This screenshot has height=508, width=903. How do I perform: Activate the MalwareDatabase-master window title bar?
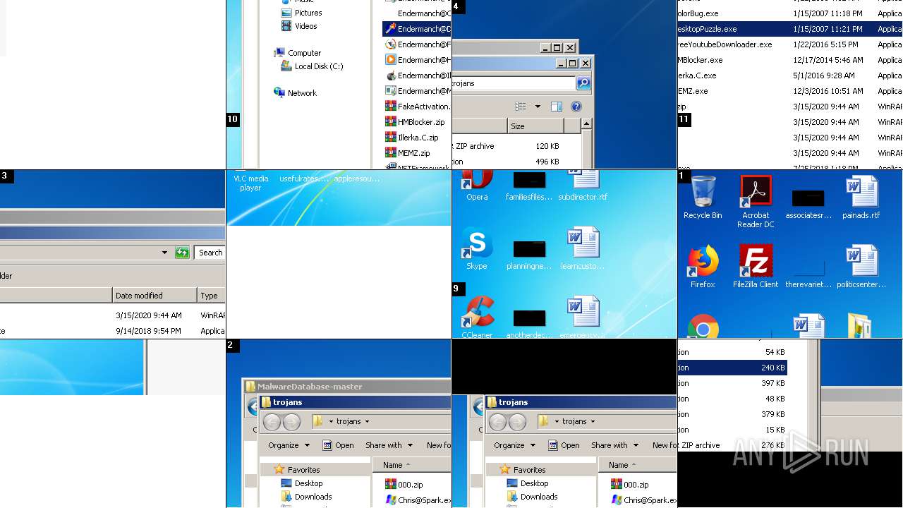click(347, 387)
